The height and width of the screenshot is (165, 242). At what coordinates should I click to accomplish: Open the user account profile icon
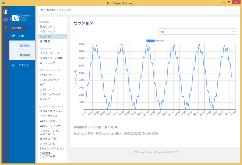(x=5, y=12)
